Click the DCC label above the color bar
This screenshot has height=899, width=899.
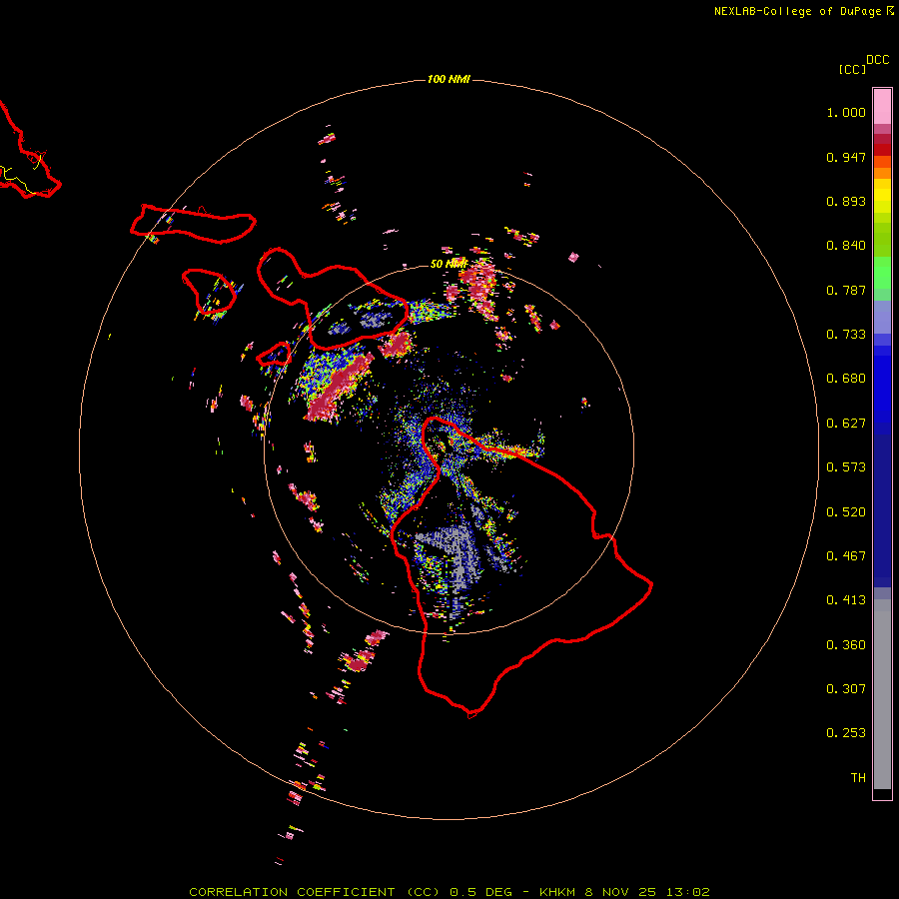[878, 60]
